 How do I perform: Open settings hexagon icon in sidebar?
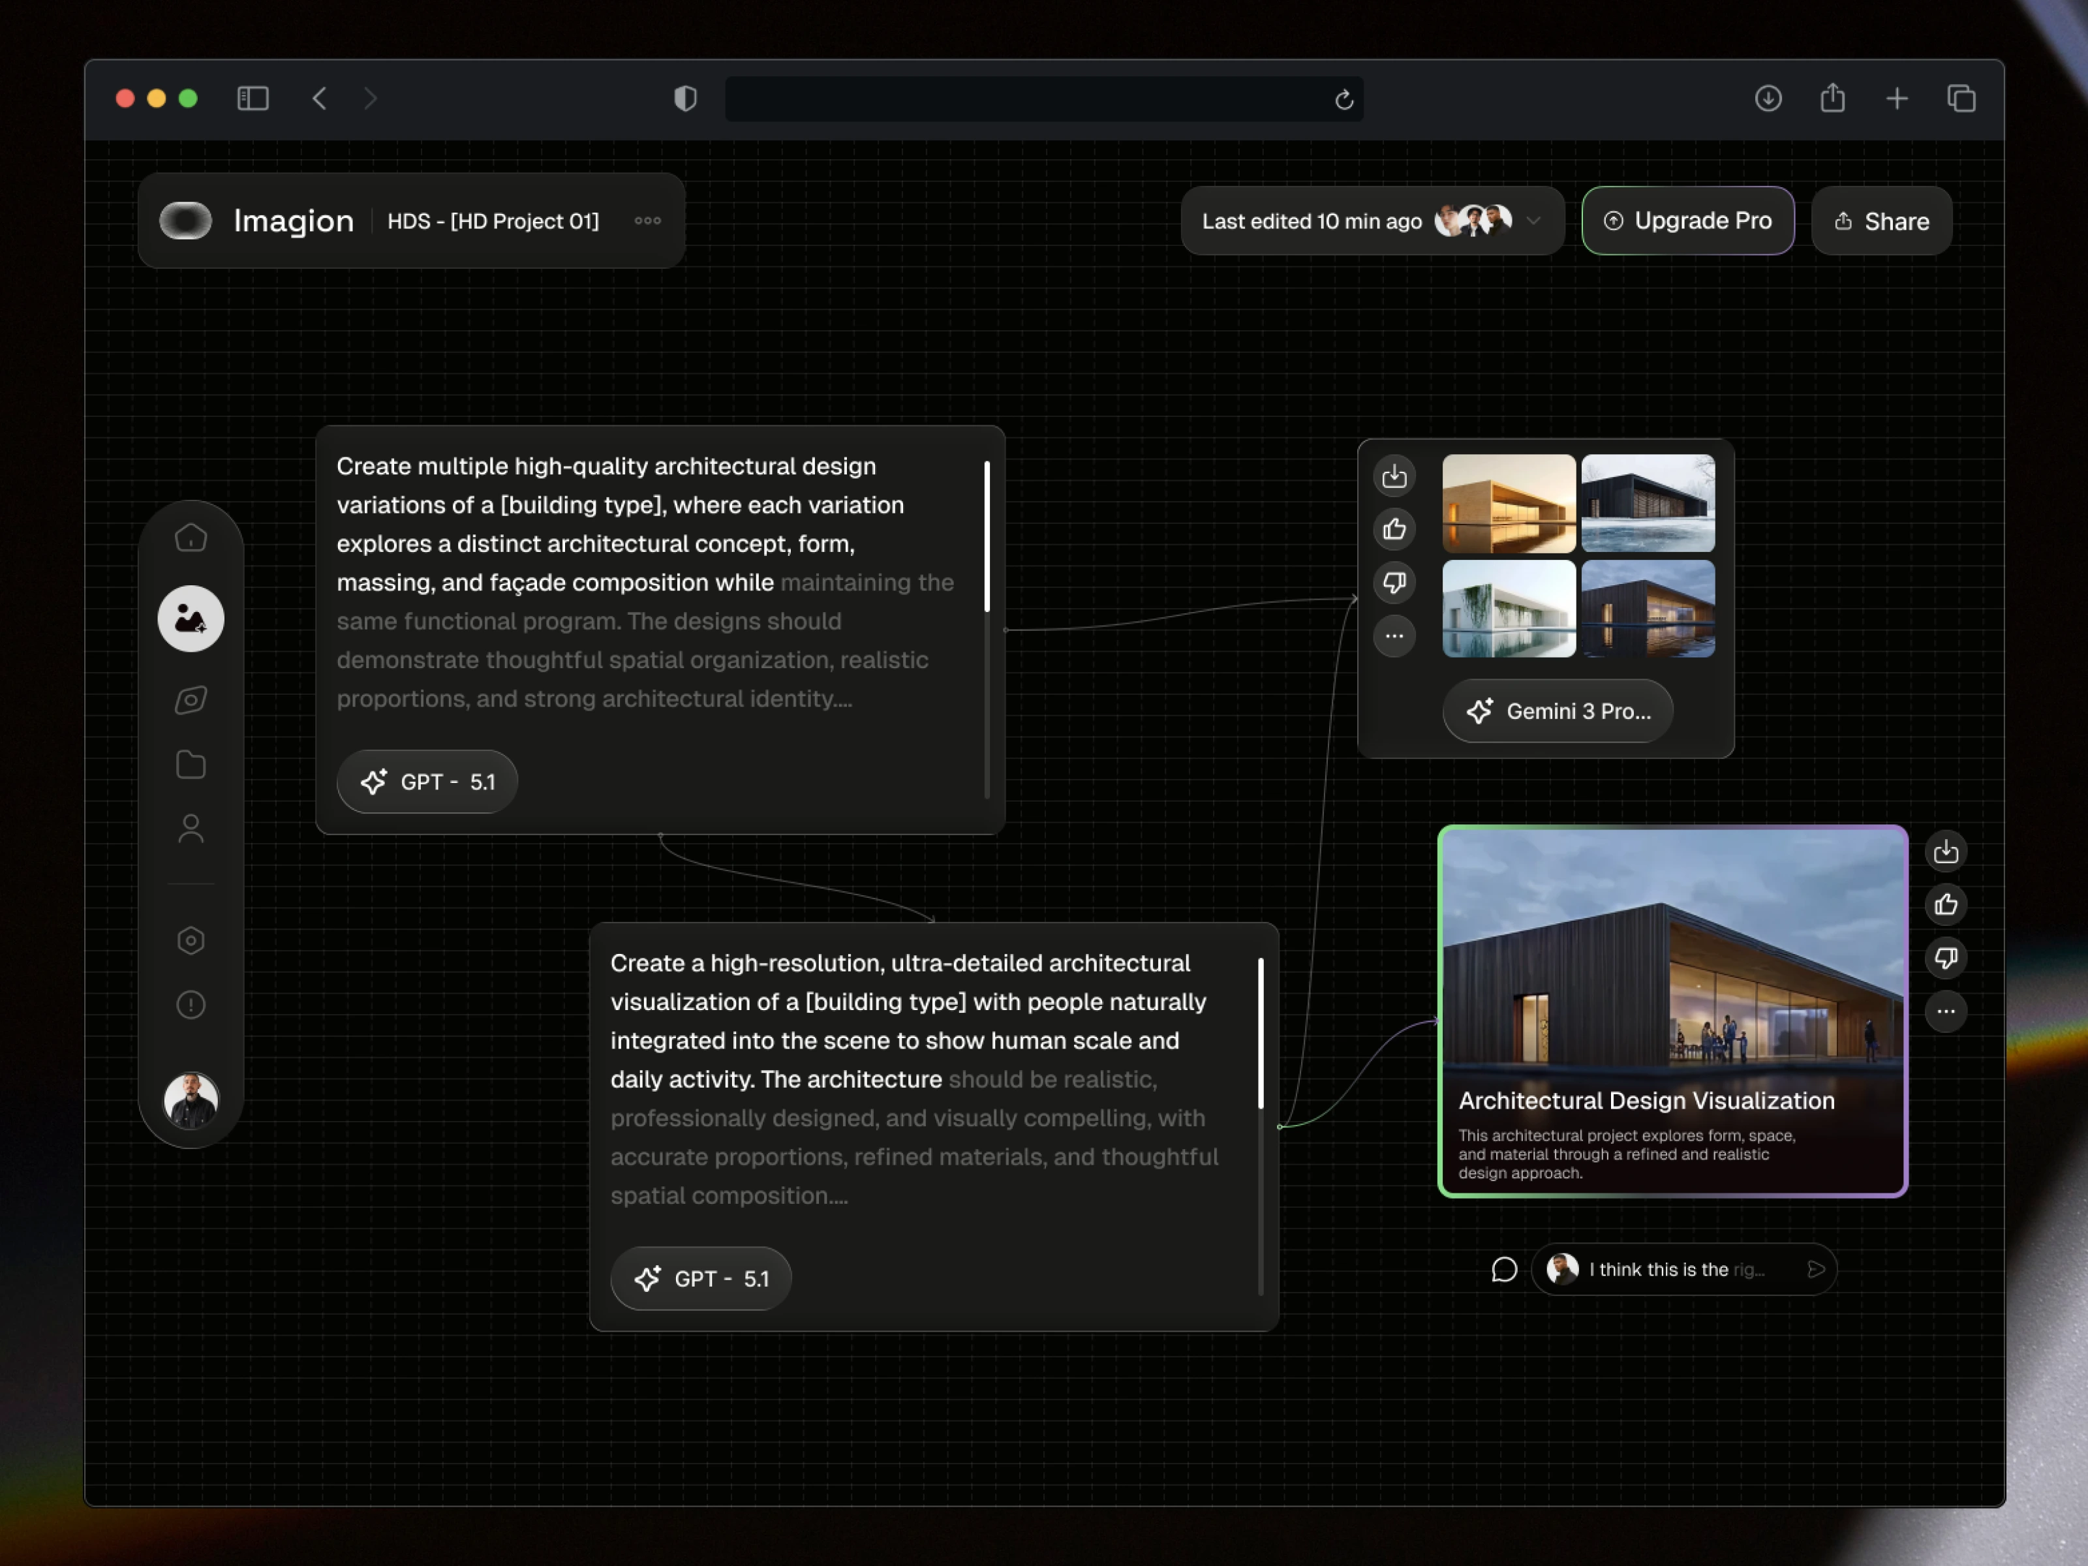click(191, 940)
